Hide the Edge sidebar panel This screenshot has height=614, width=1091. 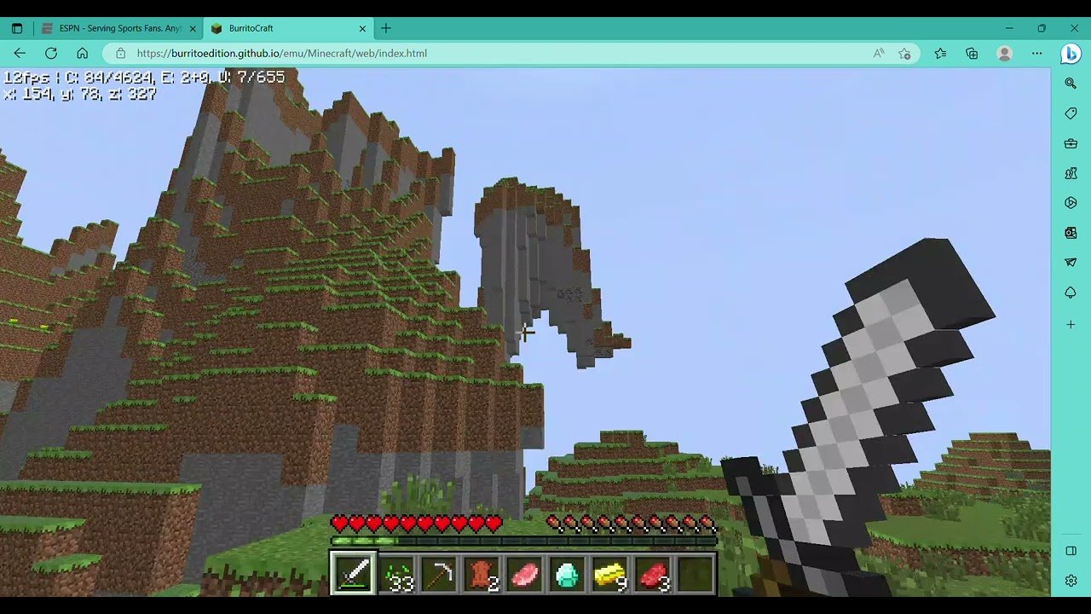[x=1071, y=551]
